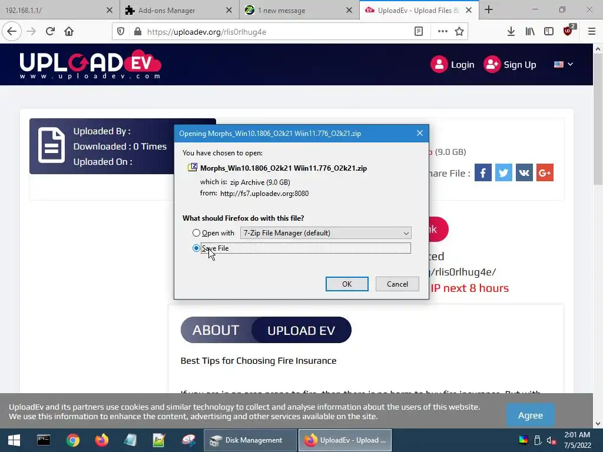Screen dimensions: 603x452
Task: Open the Firefox home page icon
Action: 69,32
